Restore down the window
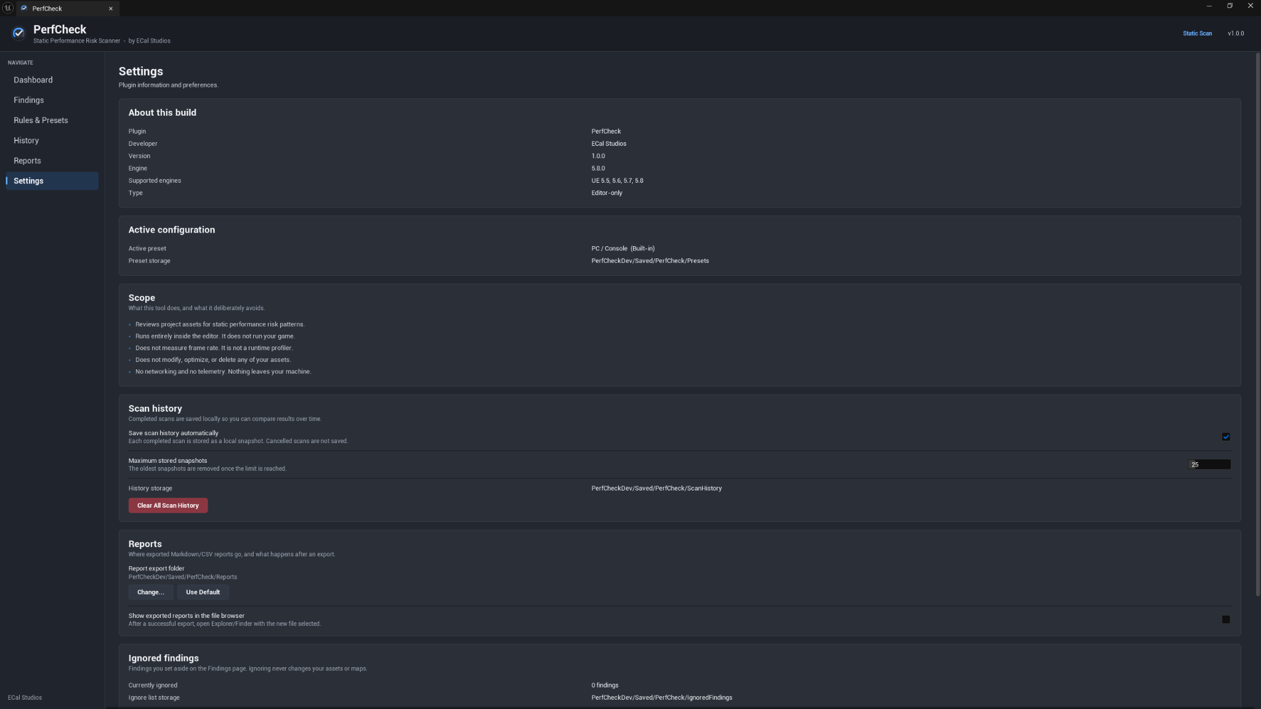The height and width of the screenshot is (709, 1261). pos(1230,6)
